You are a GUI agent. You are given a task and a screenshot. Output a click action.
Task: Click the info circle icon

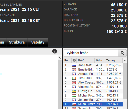(x=55, y=51)
